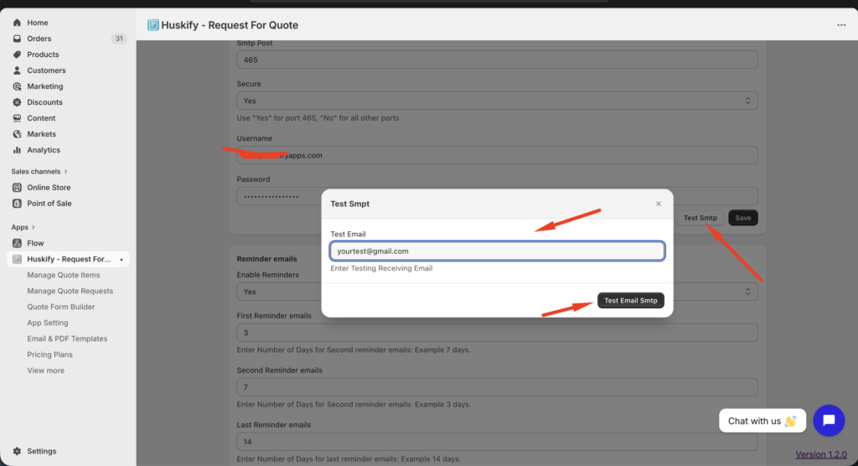Open three-dot menu in app header
Image resolution: width=858 pixels, height=466 pixels.
[x=841, y=25]
